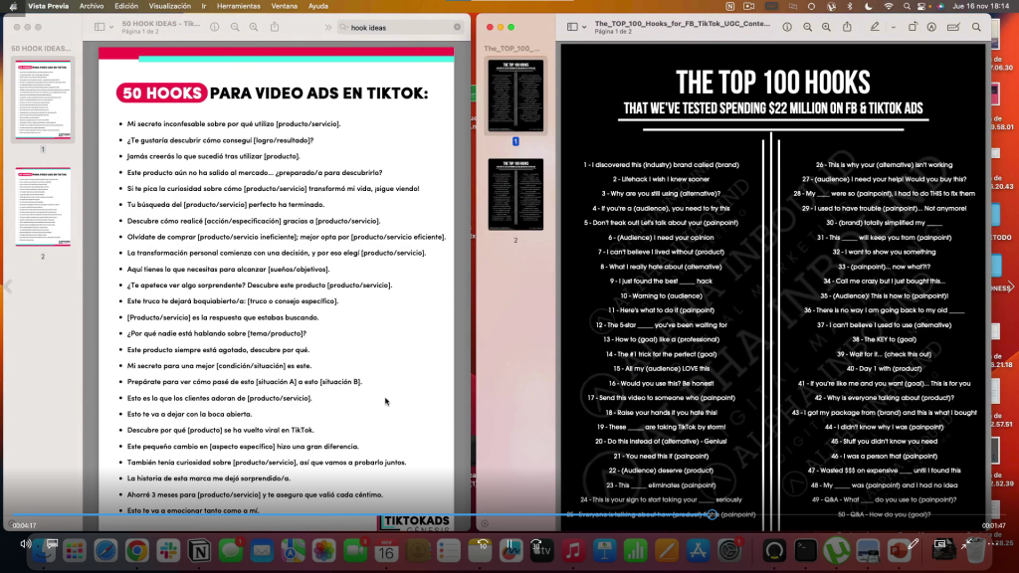Open the Ventana menu

[284, 7]
